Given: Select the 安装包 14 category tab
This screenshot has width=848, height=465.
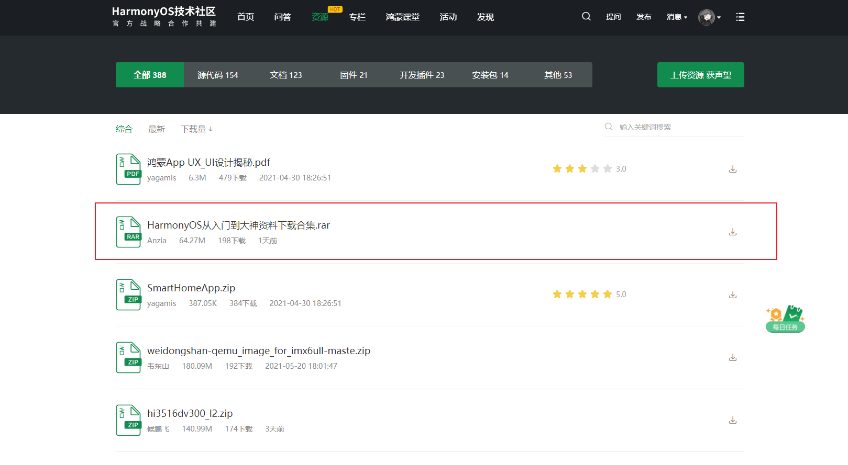Looking at the screenshot, I should point(490,75).
